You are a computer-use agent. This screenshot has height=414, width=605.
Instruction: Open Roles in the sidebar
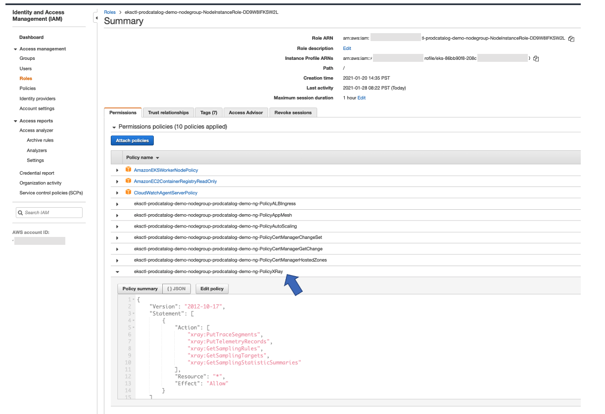pyautogui.click(x=26, y=78)
